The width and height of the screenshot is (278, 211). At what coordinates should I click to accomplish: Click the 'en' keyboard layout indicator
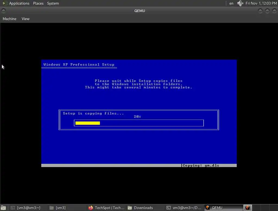pyautogui.click(x=231, y=3)
